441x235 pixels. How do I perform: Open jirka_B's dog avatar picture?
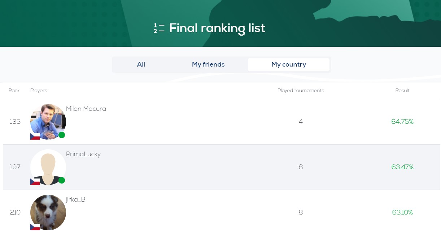click(x=48, y=212)
